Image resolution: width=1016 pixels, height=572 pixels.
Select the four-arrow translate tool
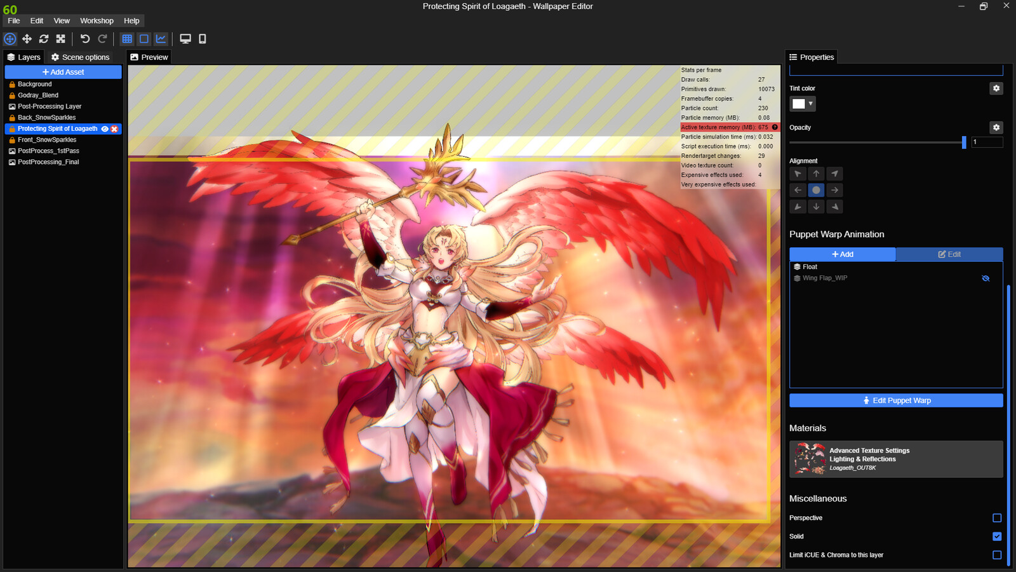(27, 39)
